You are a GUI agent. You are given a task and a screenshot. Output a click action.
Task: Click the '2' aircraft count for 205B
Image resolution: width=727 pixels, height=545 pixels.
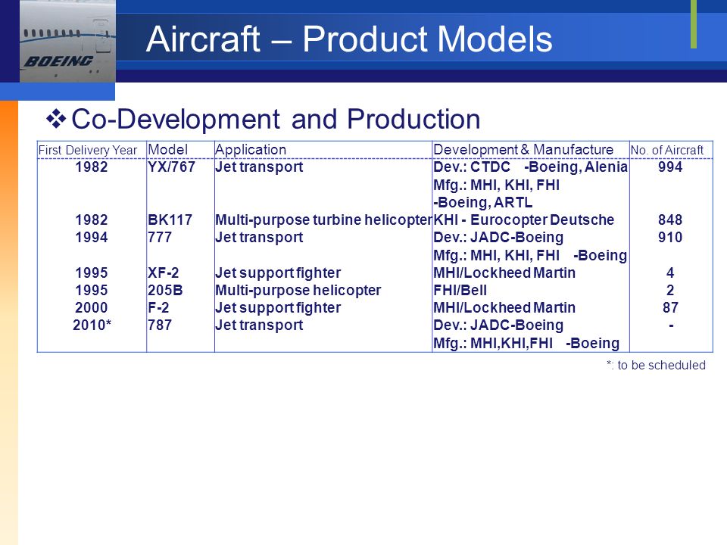pyautogui.click(x=670, y=290)
